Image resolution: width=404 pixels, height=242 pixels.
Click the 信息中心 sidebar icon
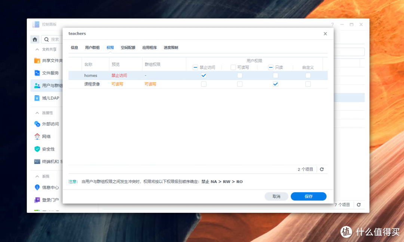[50, 187]
